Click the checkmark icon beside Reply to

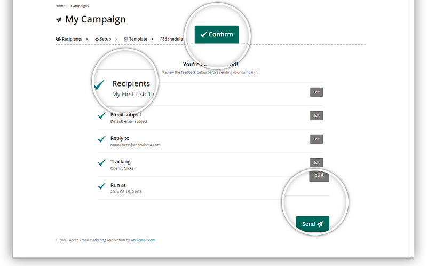tap(101, 139)
